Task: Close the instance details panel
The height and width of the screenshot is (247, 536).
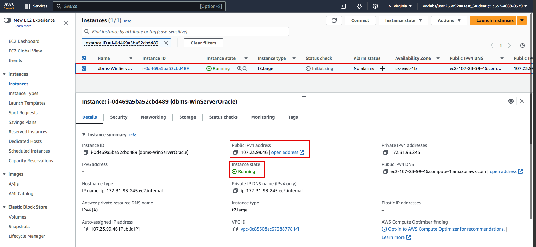Action: 522,101
